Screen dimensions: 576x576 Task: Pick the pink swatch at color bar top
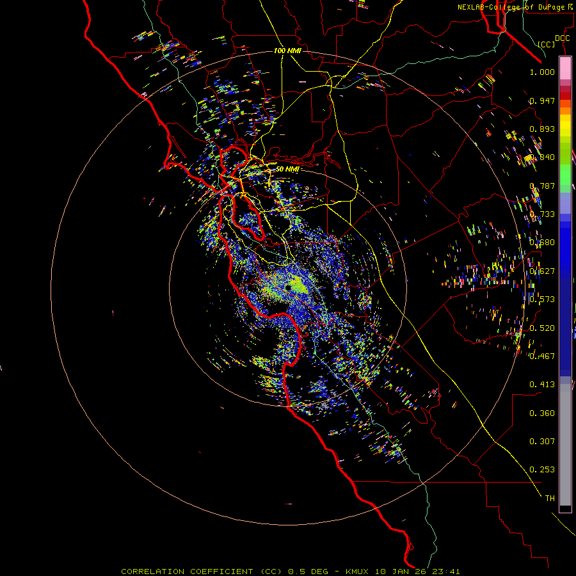click(565, 68)
